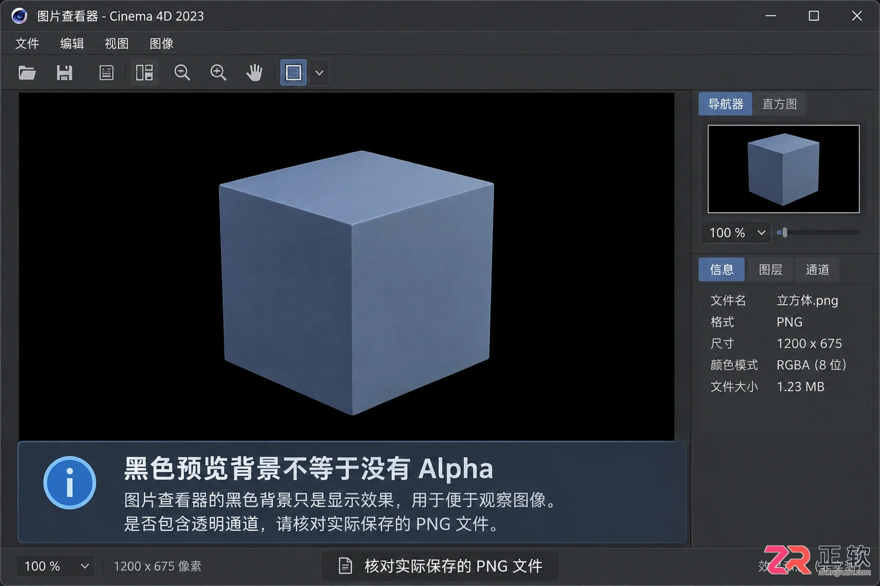Screen dimensions: 880x586
Task: Click the Cinema 4D app logo
Action: tap(20, 16)
